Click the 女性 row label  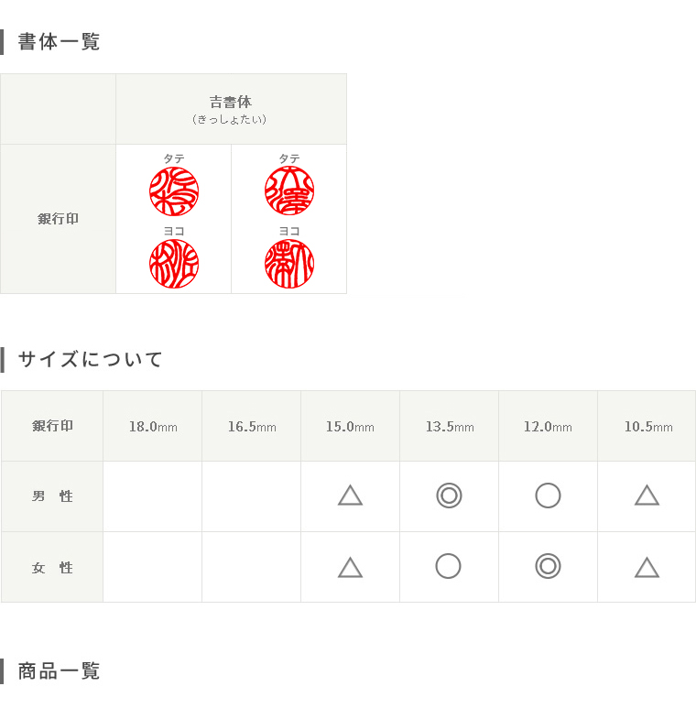[x=52, y=567]
